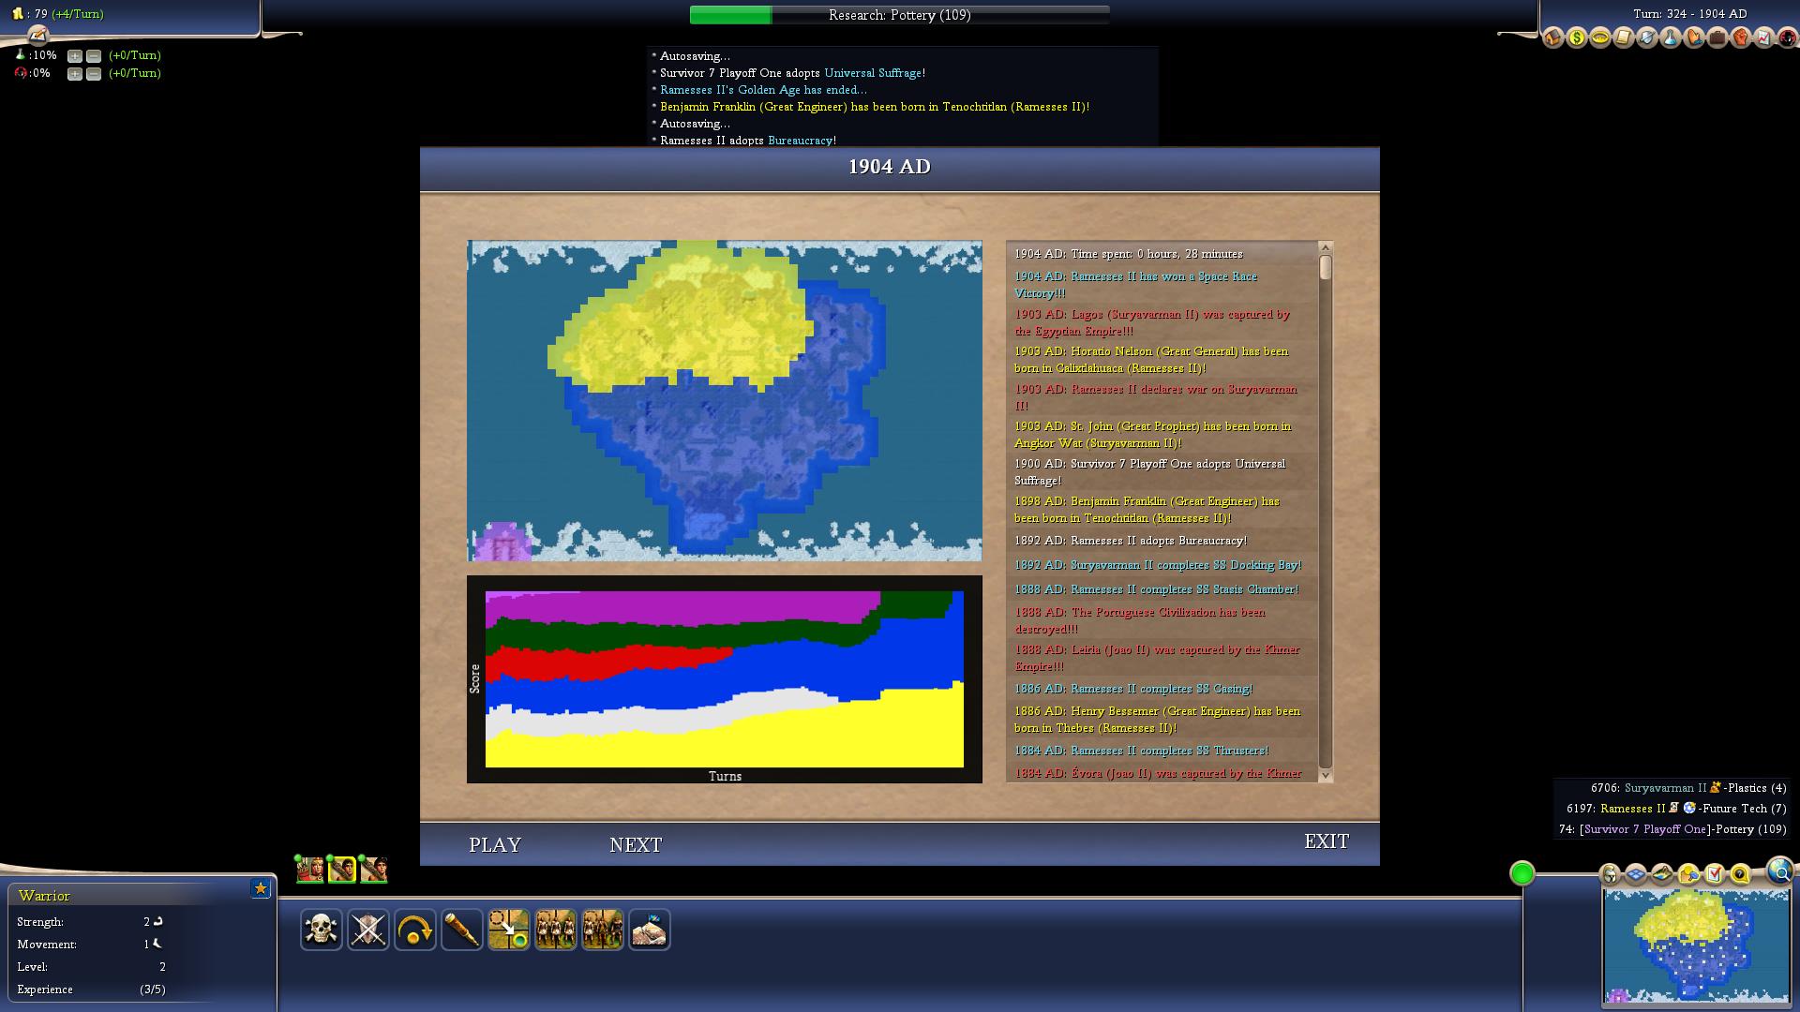Open the Foreign Advisor scroll icon
The image size is (1800, 1012).
click(1624, 37)
